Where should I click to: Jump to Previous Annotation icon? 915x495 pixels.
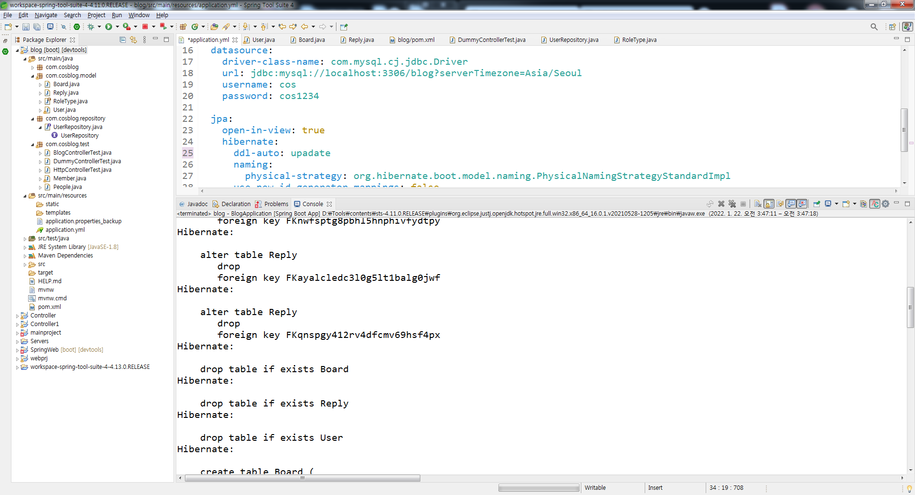coord(264,27)
